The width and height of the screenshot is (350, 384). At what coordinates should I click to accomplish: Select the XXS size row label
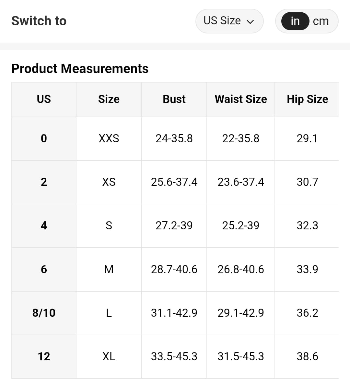pos(109,138)
